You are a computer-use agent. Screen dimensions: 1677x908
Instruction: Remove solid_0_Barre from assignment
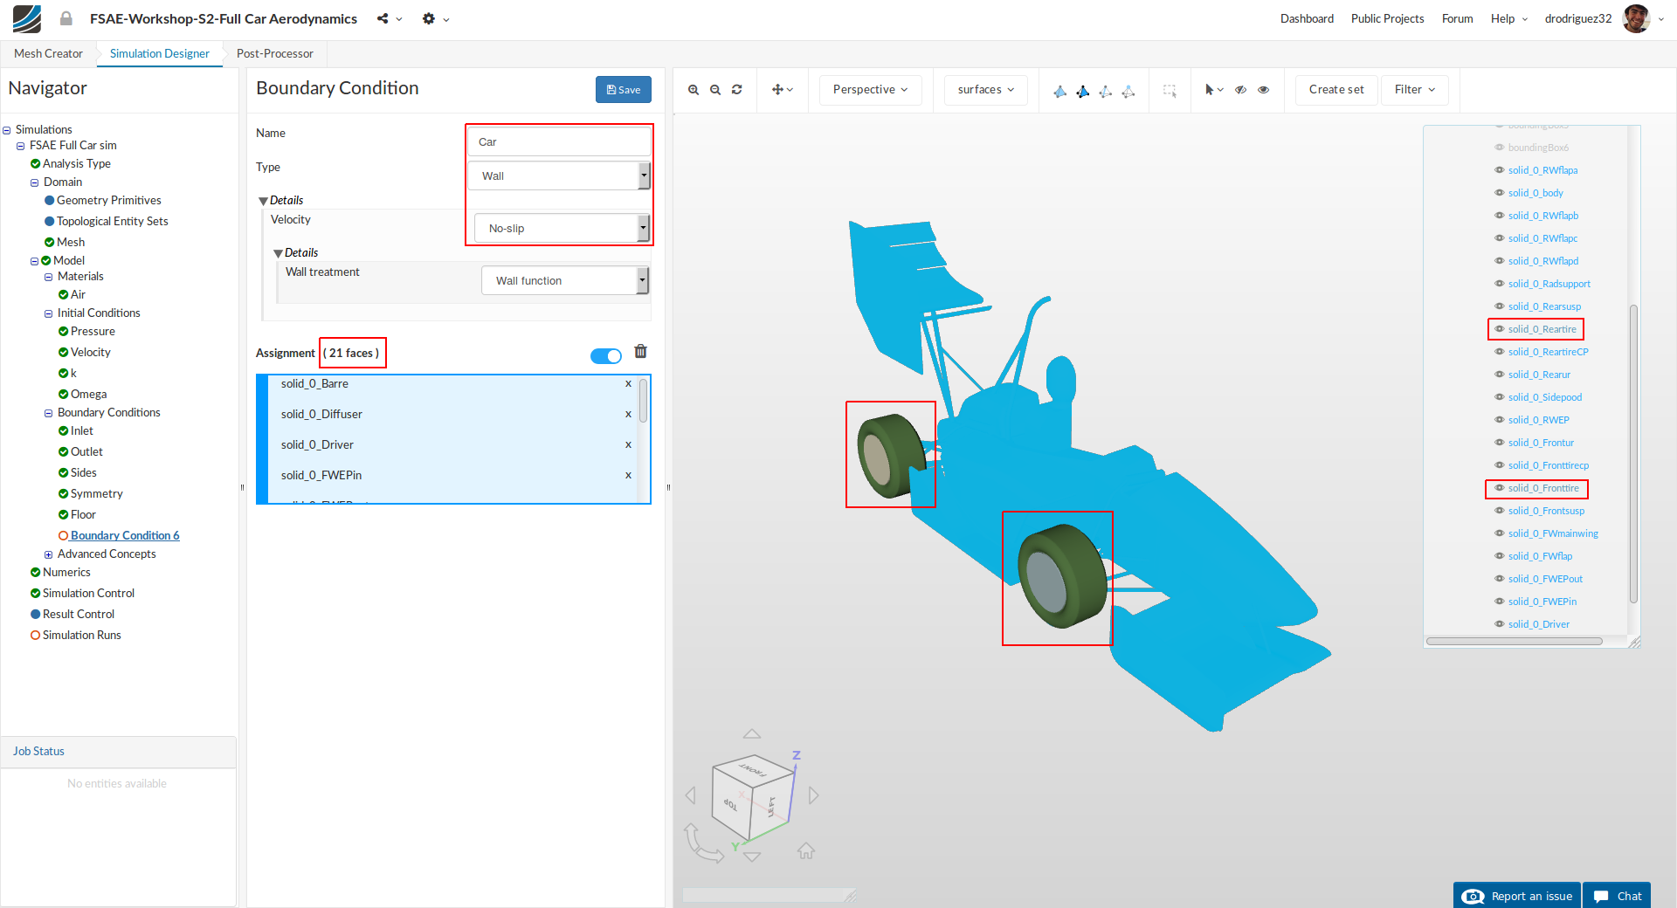tap(628, 384)
